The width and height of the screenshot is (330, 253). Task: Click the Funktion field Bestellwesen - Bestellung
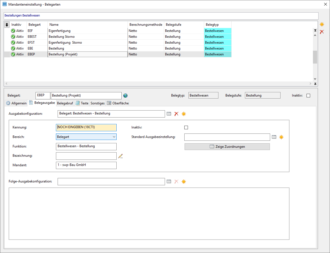click(x=86, y=146)
